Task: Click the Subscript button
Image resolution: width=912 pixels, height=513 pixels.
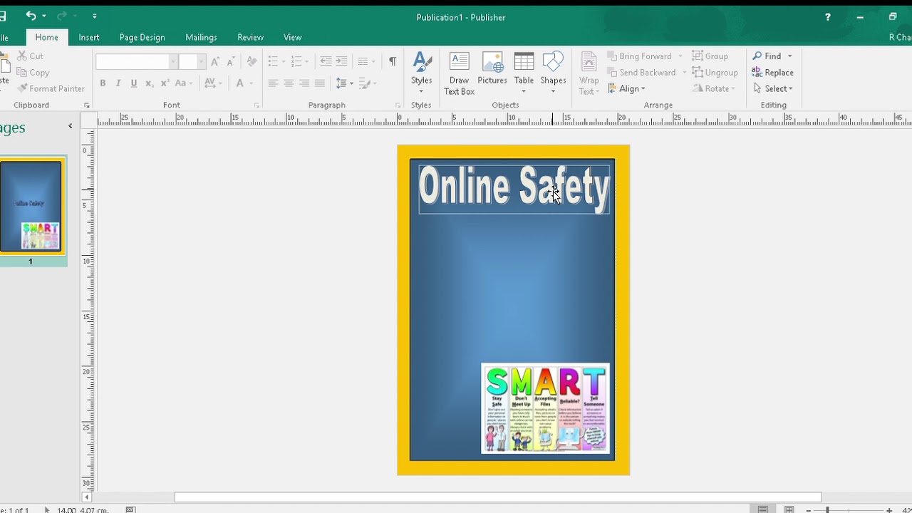Action: (x=149, y=83)
